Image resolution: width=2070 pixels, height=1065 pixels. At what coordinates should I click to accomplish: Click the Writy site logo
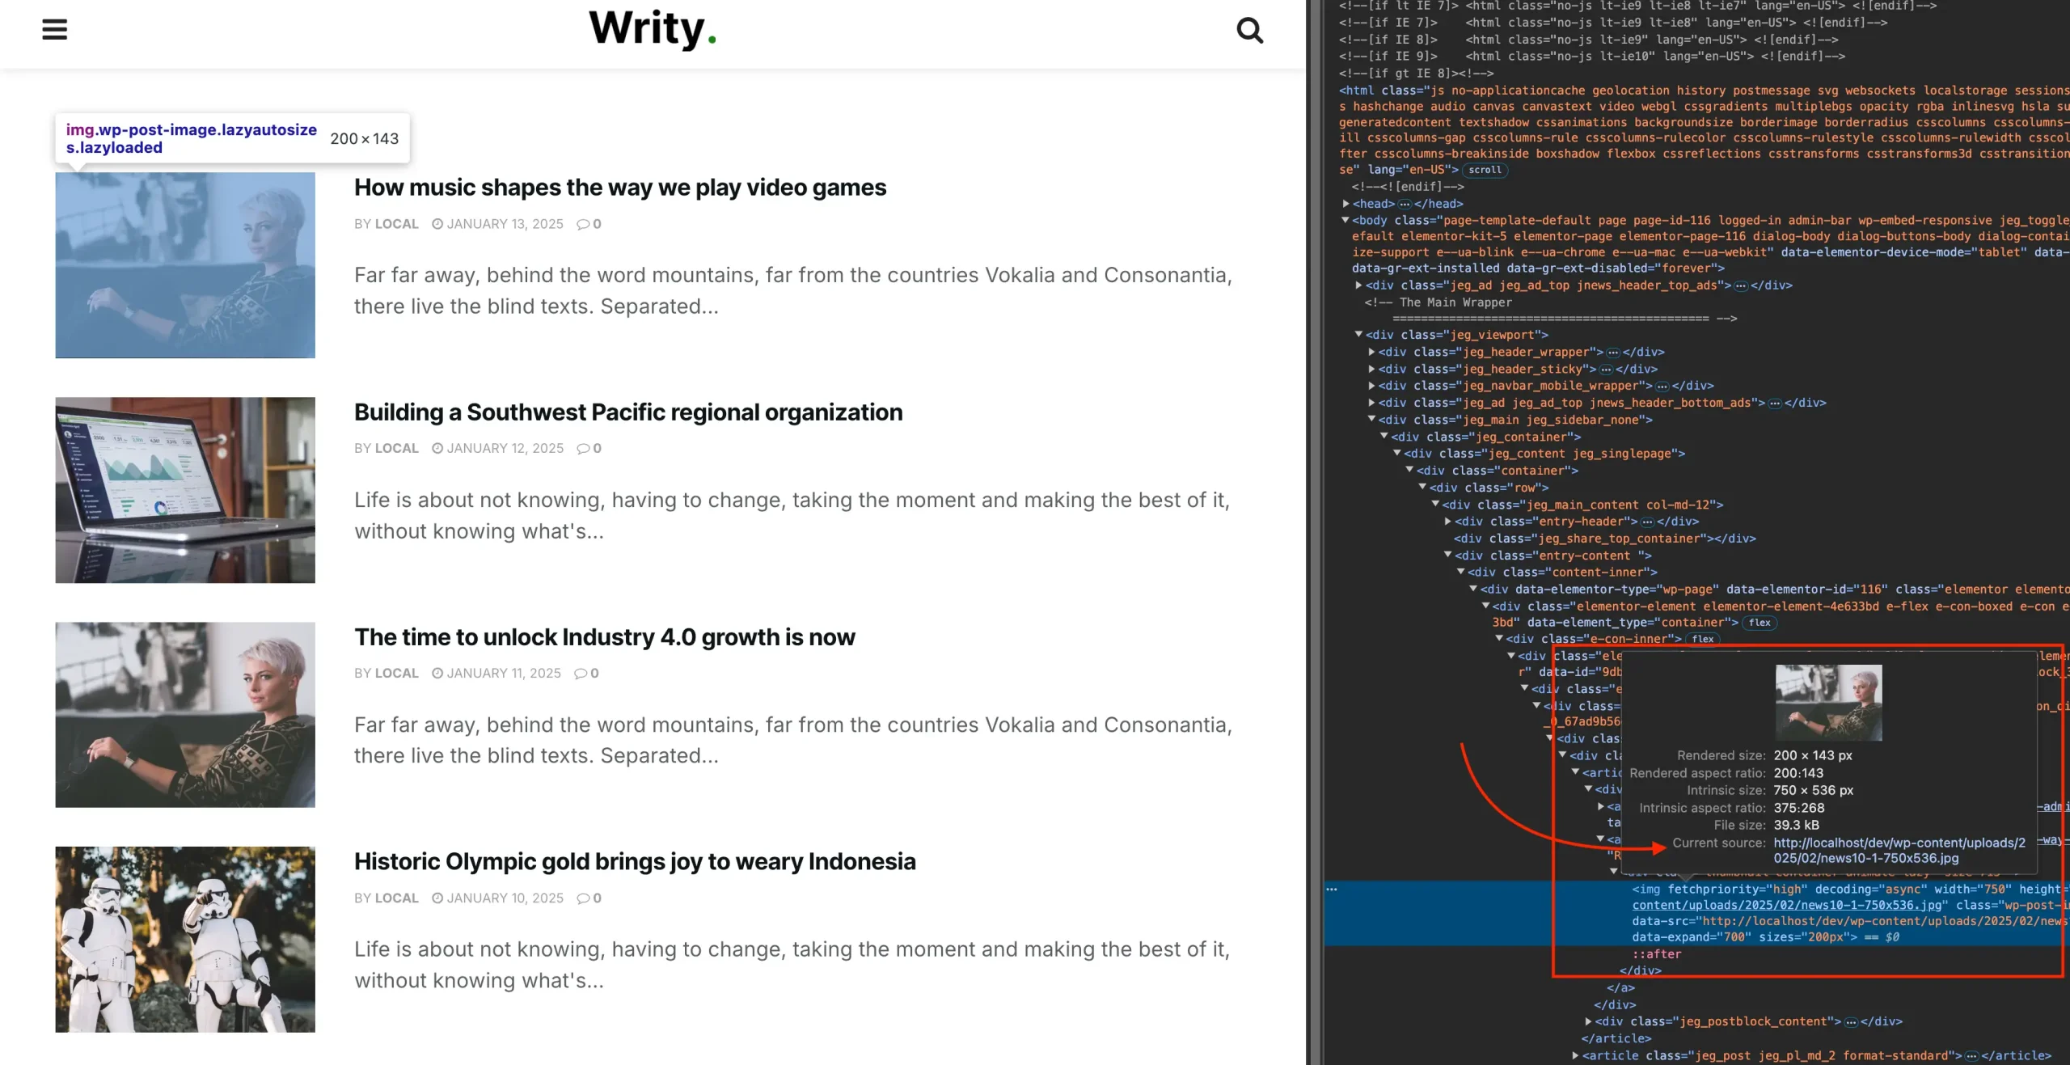[652, 29]
